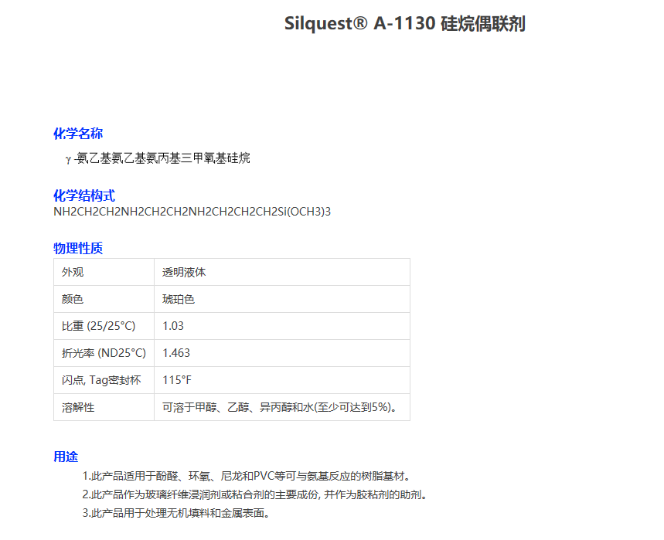Screen dimensions: 664x540
Task: Click the 溶解性 row label
Action: pos(78,407)
